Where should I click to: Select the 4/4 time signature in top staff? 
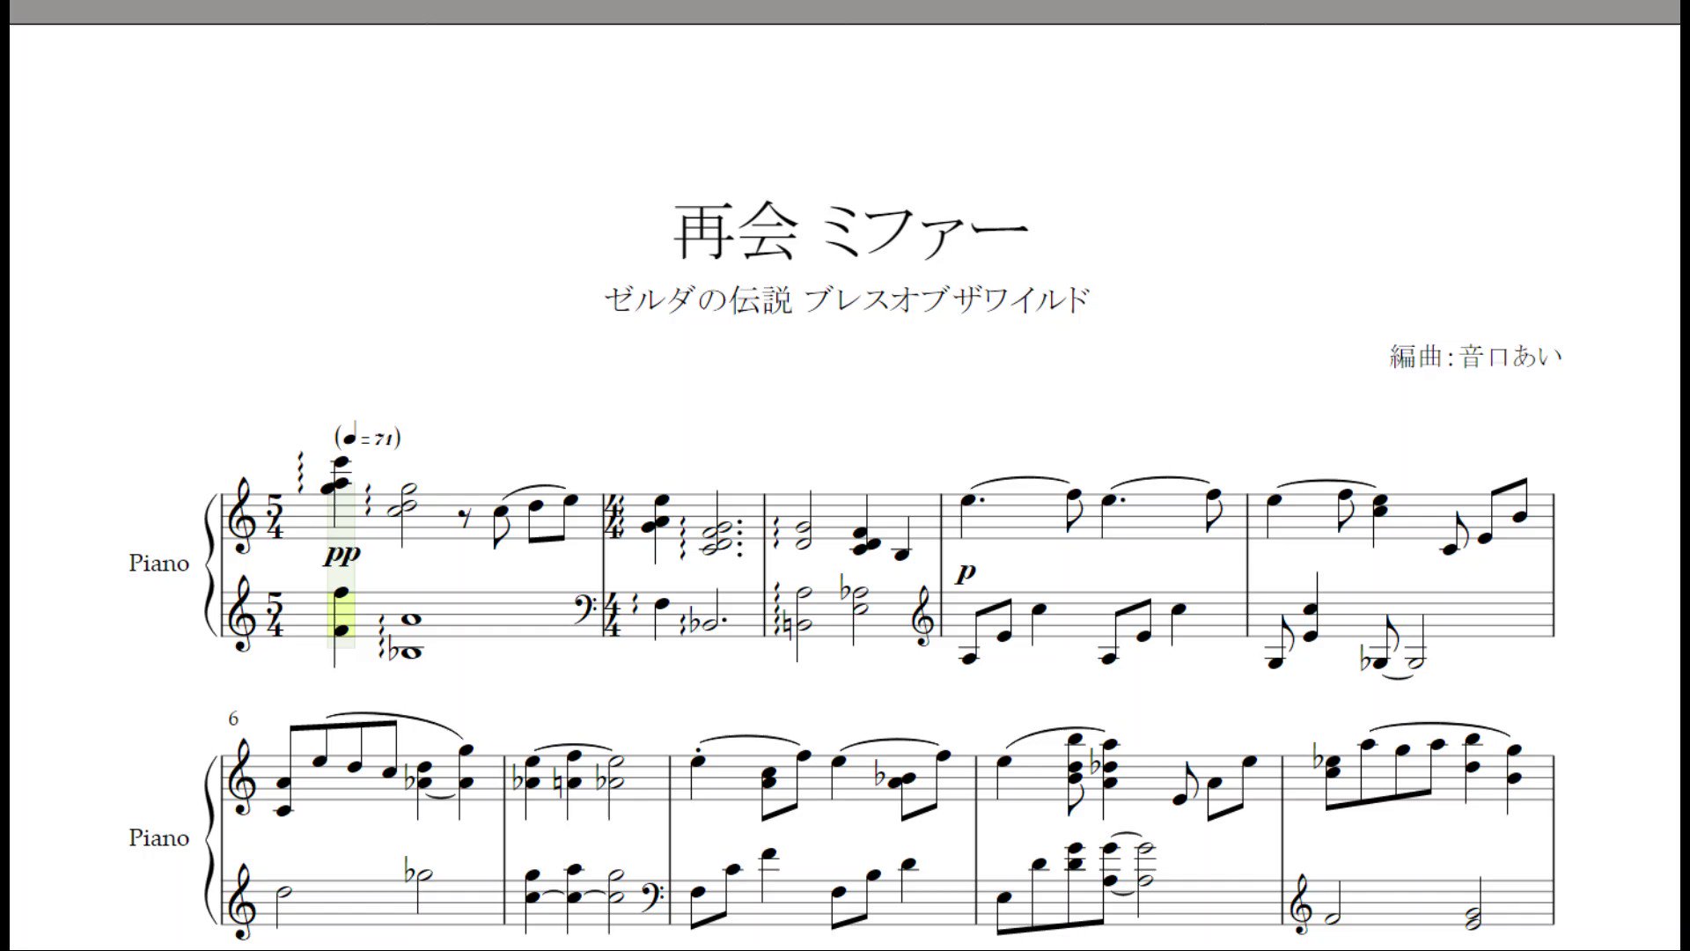click(x=613, y=517)
